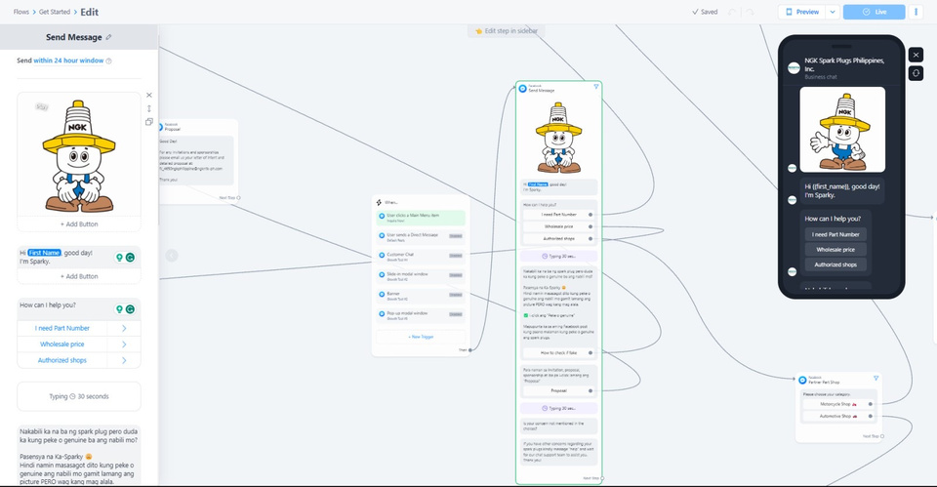
Task: Expand the 'I need Part Number' button chevron in the sidebar
Action: pos(124,328)
